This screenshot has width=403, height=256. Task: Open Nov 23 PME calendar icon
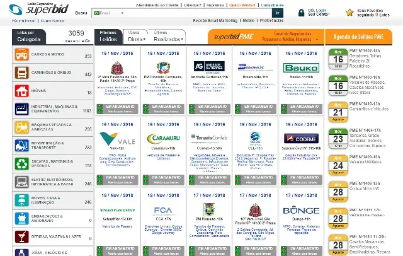coord(338,139)
